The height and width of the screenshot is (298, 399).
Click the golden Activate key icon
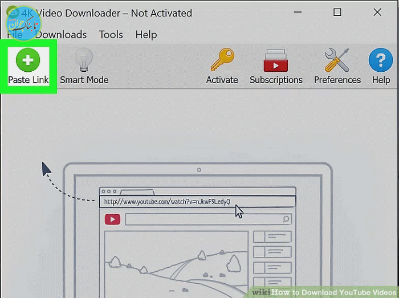tap(222, 60)
